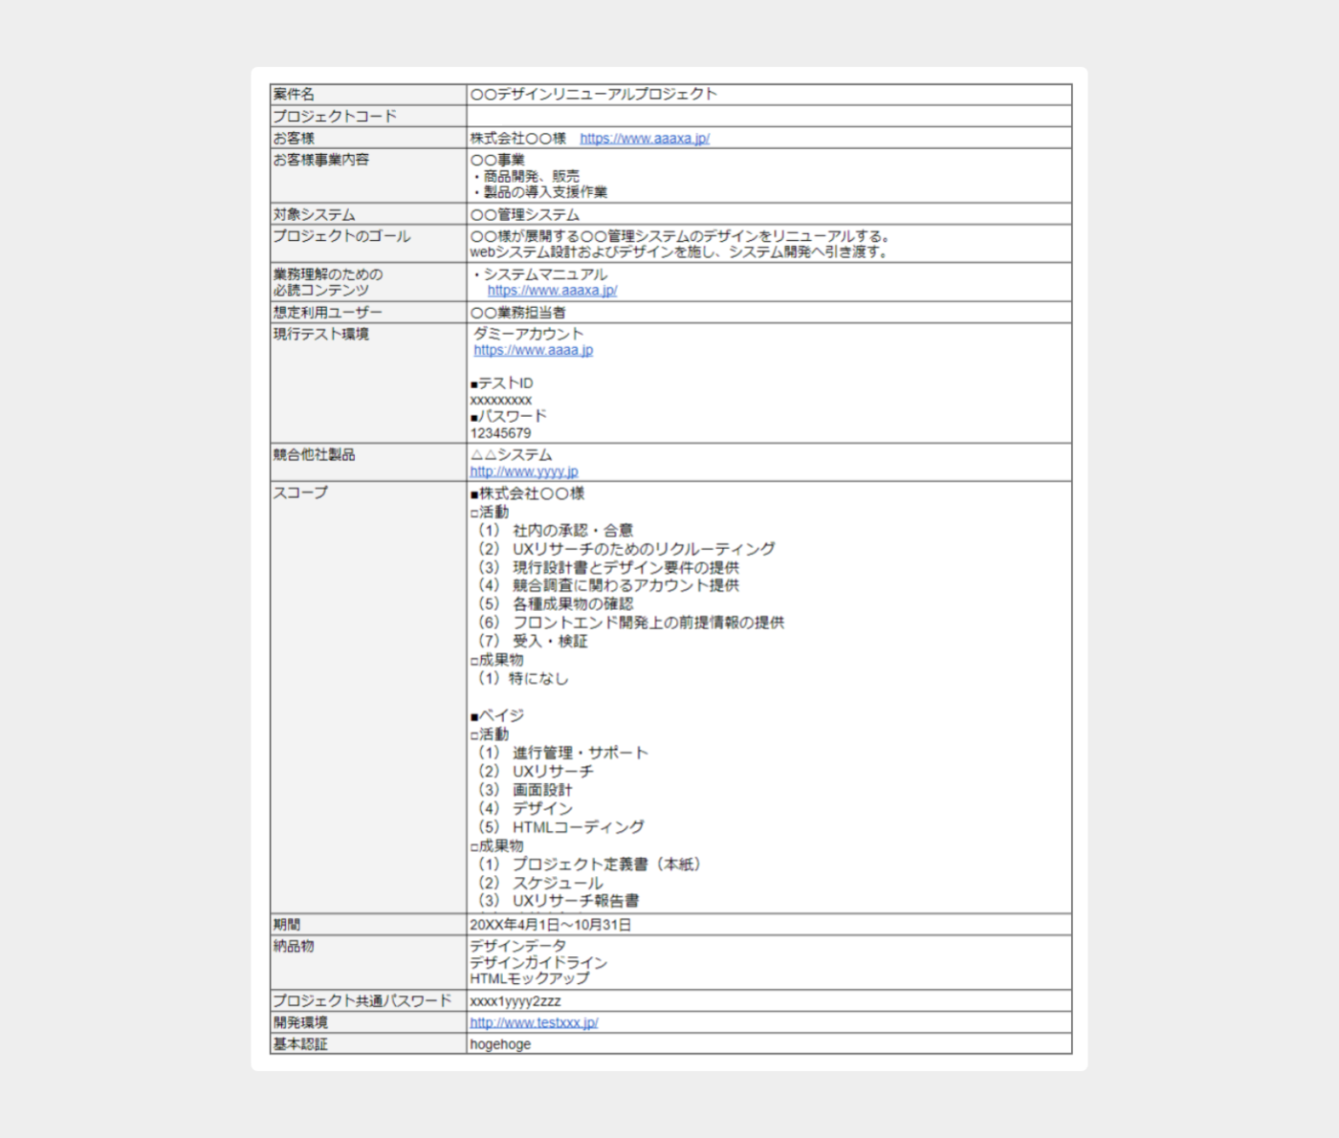Click the shared password xxxx1yyyy2zzz
Screen dimensions: 1339x1138
coord(516,1001)
